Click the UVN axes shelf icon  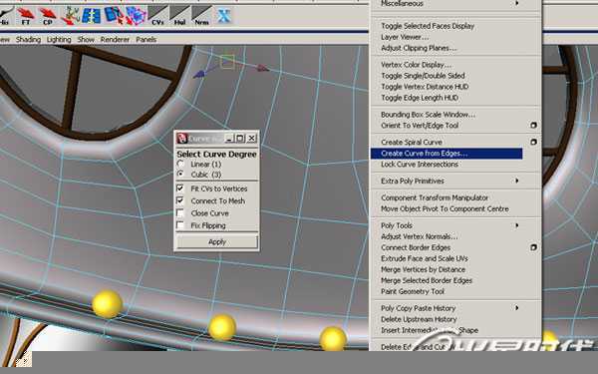coord(70,16)
